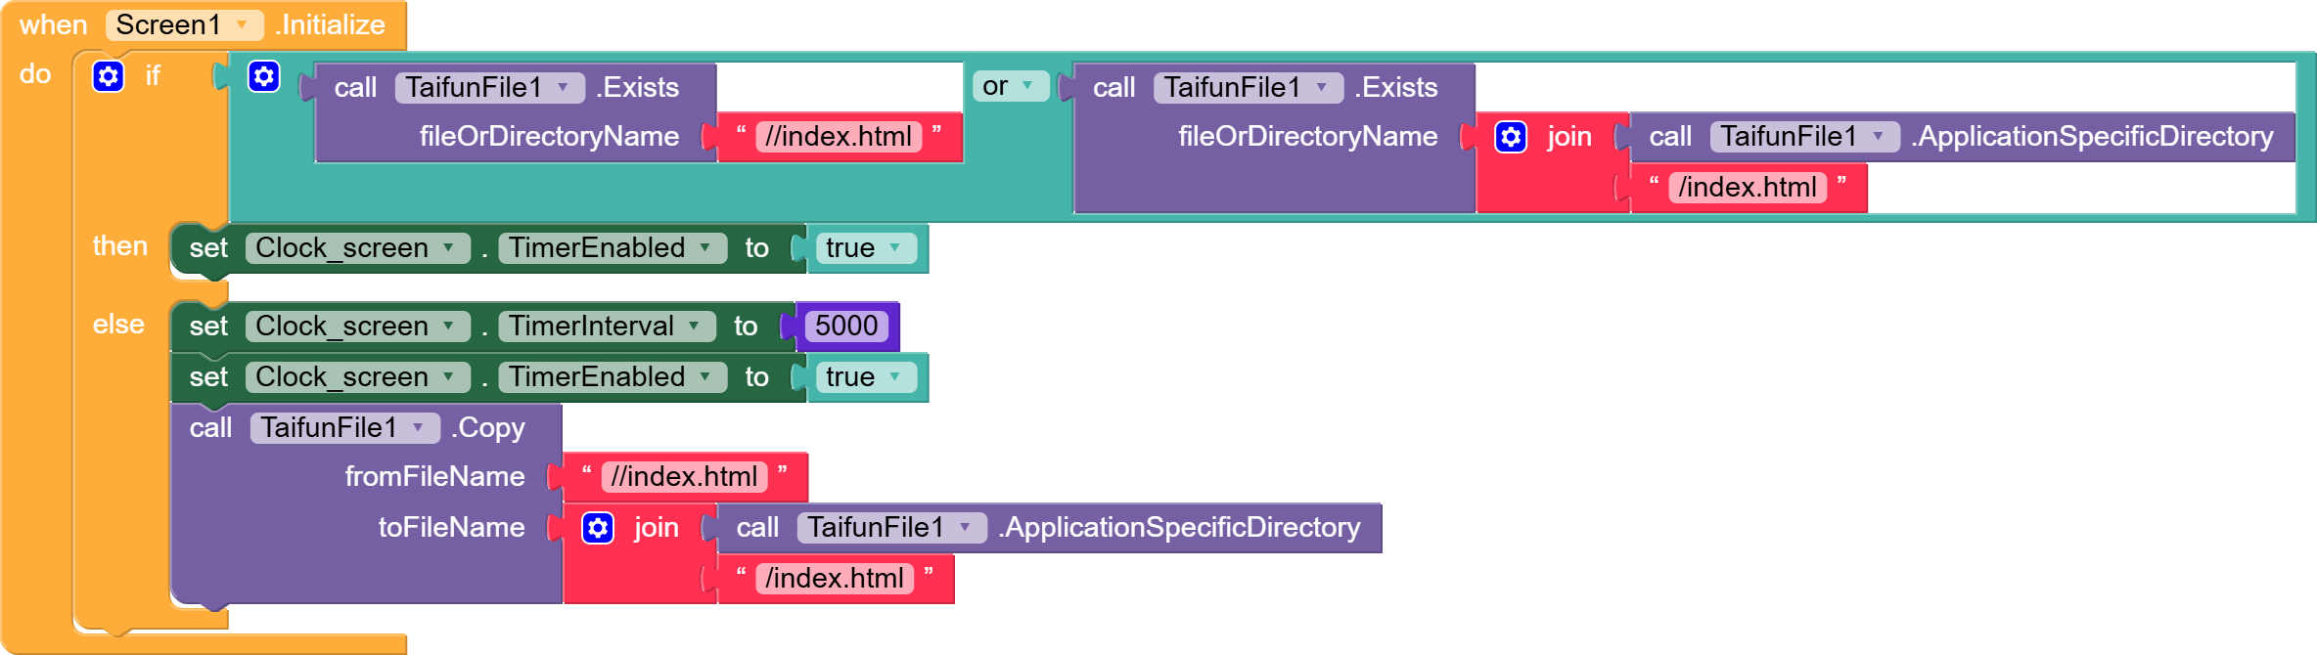The image size is (2317, 655).
Task: Click the gear icon on the toFileName join block
Action: pos(598,528)
